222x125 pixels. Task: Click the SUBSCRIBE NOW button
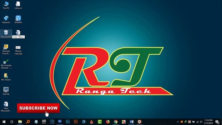39,108
